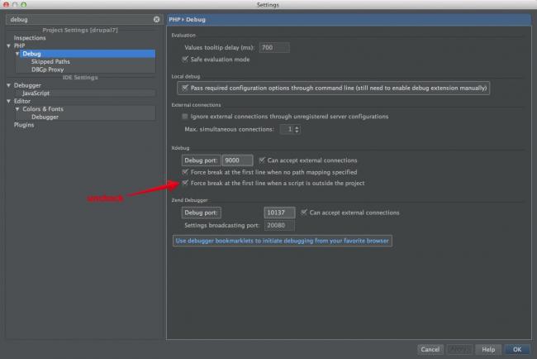
Task: Collapse the Debug tree node arrow
Action: [17, 54]
